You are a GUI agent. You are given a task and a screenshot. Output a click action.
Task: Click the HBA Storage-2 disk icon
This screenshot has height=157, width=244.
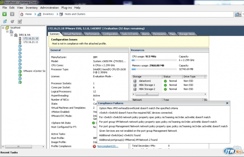(x=135, y=89)
